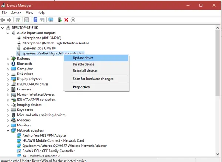Click the Monitors tree label

24,125
